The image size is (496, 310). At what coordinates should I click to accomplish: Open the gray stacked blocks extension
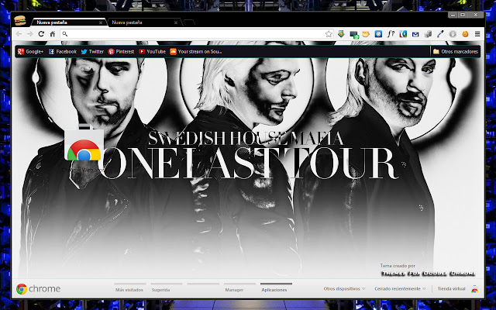click(428, 34)
